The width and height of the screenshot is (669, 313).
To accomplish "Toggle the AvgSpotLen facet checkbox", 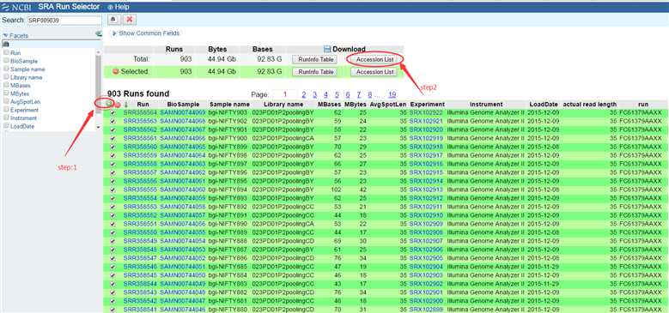I will pyautogui.click(x=6, y=101).
